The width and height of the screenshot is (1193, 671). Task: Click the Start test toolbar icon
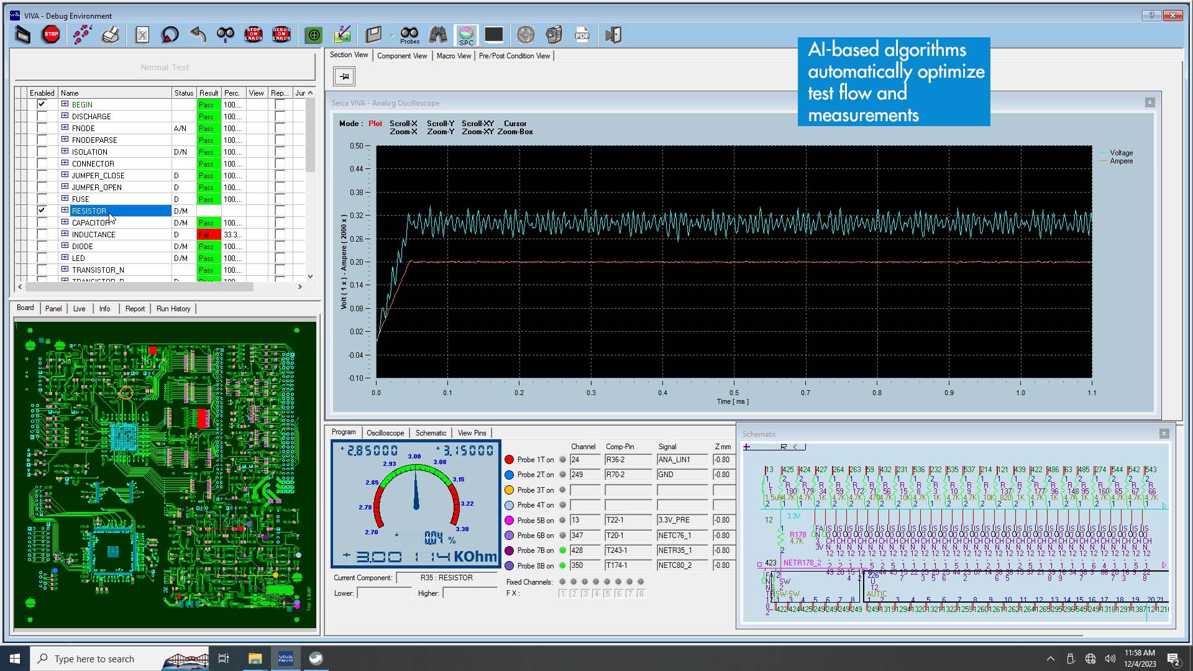coord(23,35)
